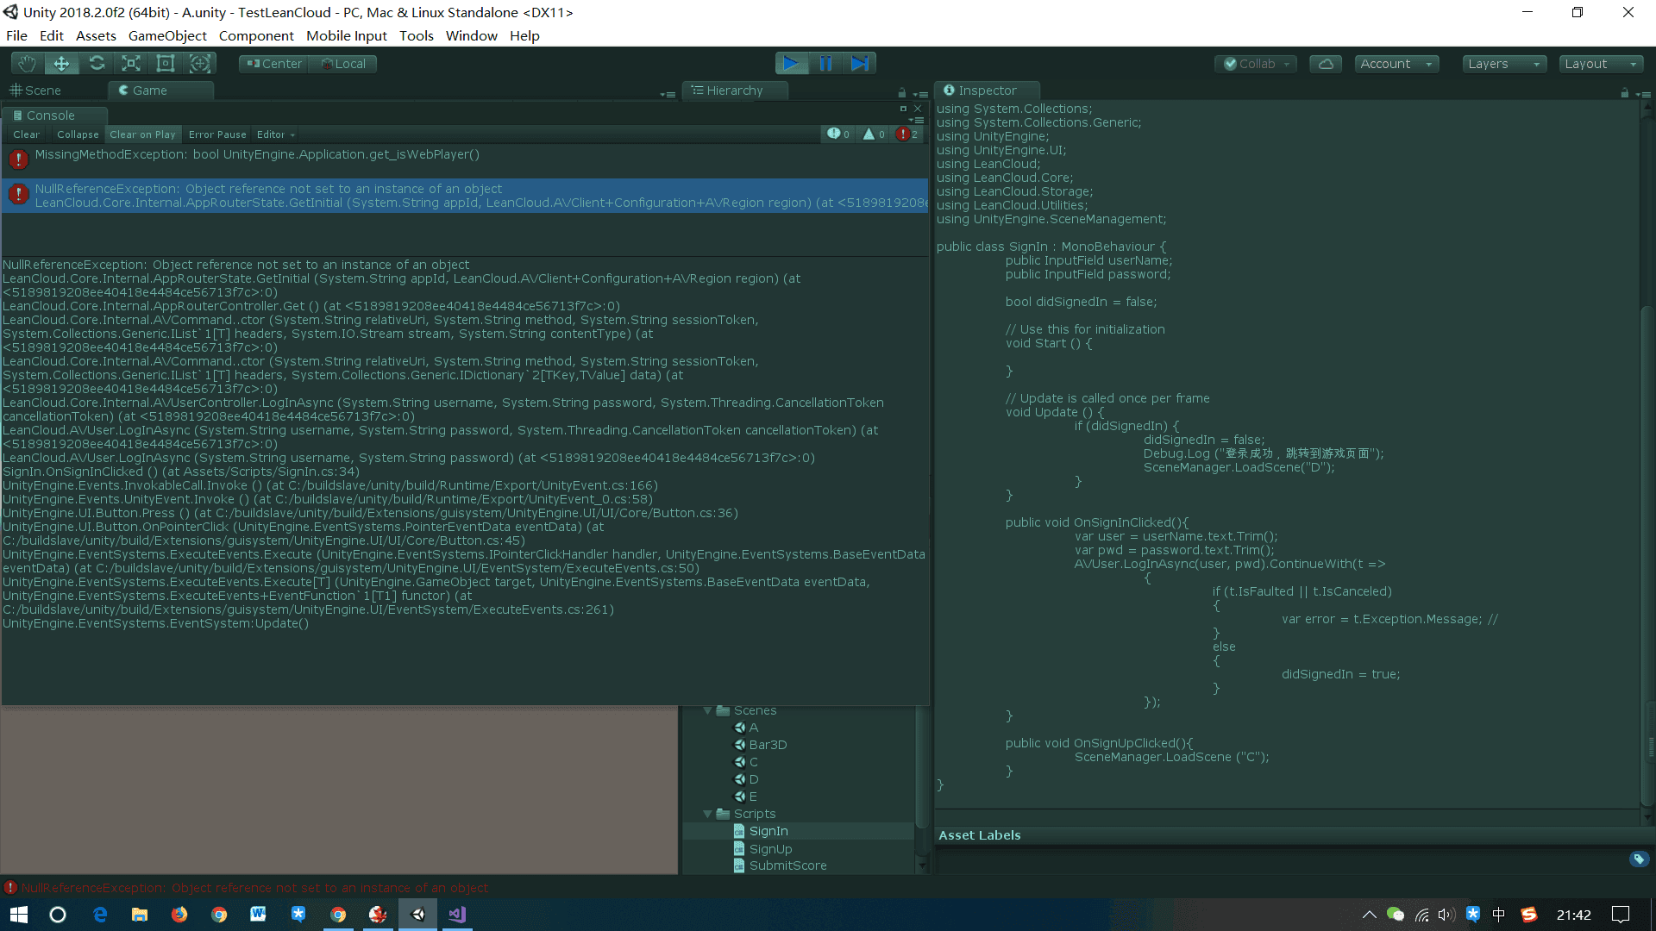
Task: Switch to the Scene tab
Action: (35, 91)
